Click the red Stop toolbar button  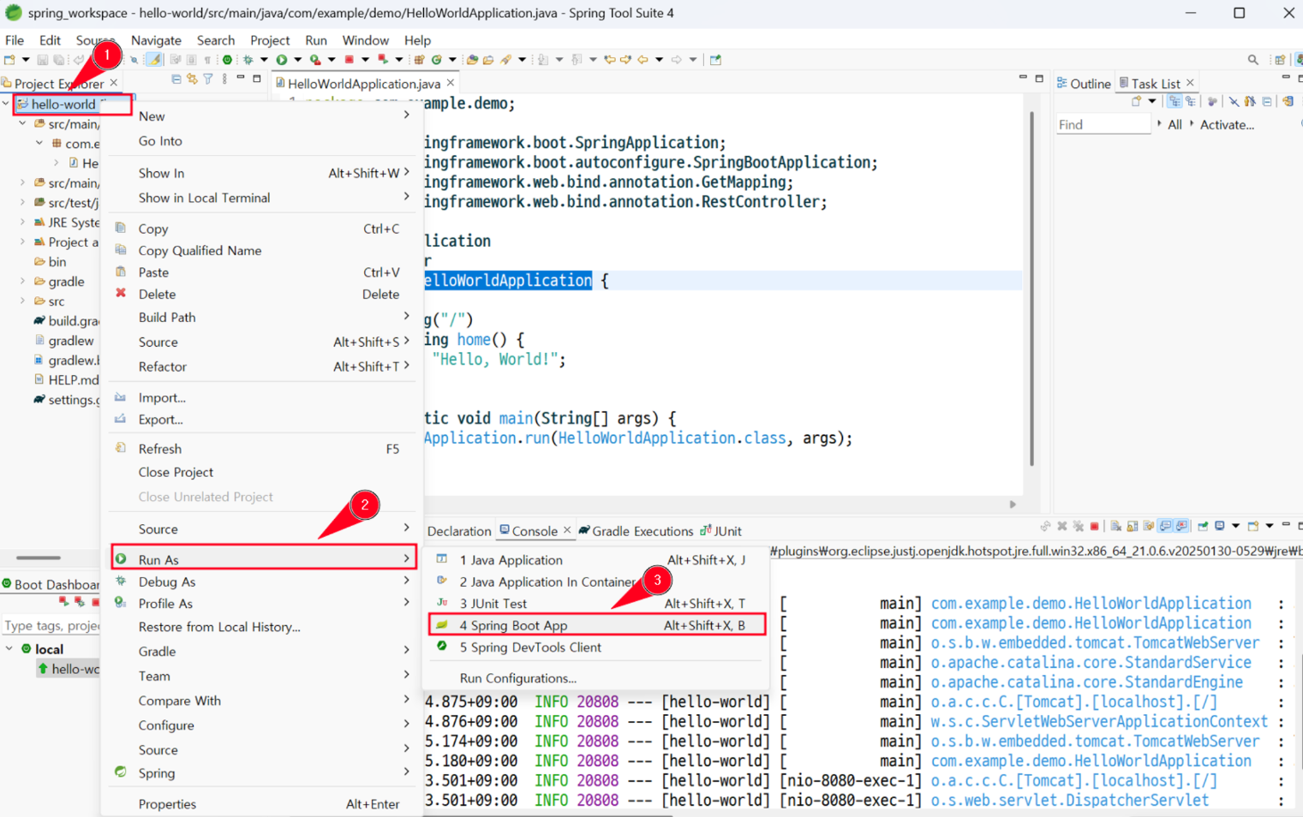[x=349, y=59]
